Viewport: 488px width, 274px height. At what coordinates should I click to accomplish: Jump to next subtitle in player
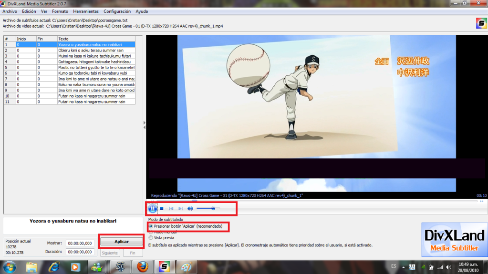coord(180,209)
